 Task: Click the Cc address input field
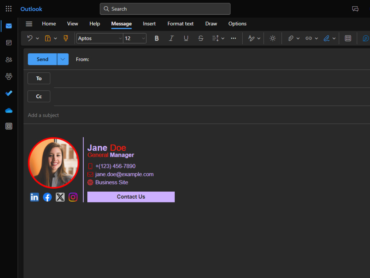[212, 96]
